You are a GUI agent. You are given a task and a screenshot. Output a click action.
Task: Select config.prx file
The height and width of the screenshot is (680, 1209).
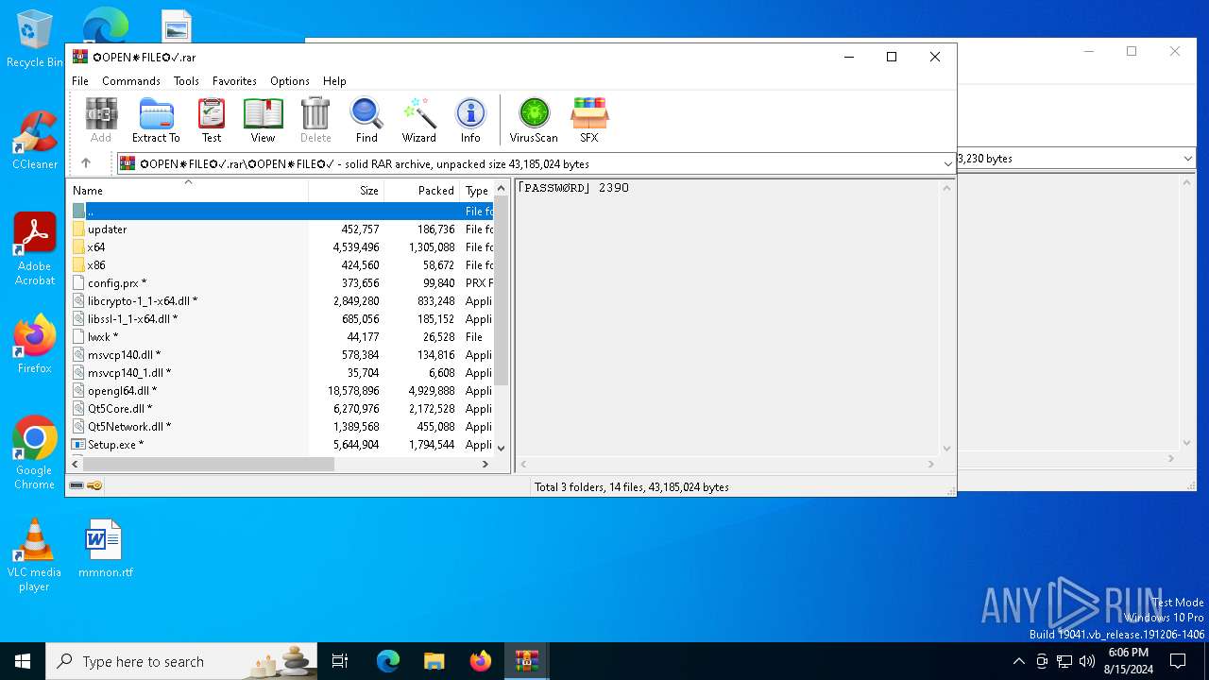click(x=281, y=283)
